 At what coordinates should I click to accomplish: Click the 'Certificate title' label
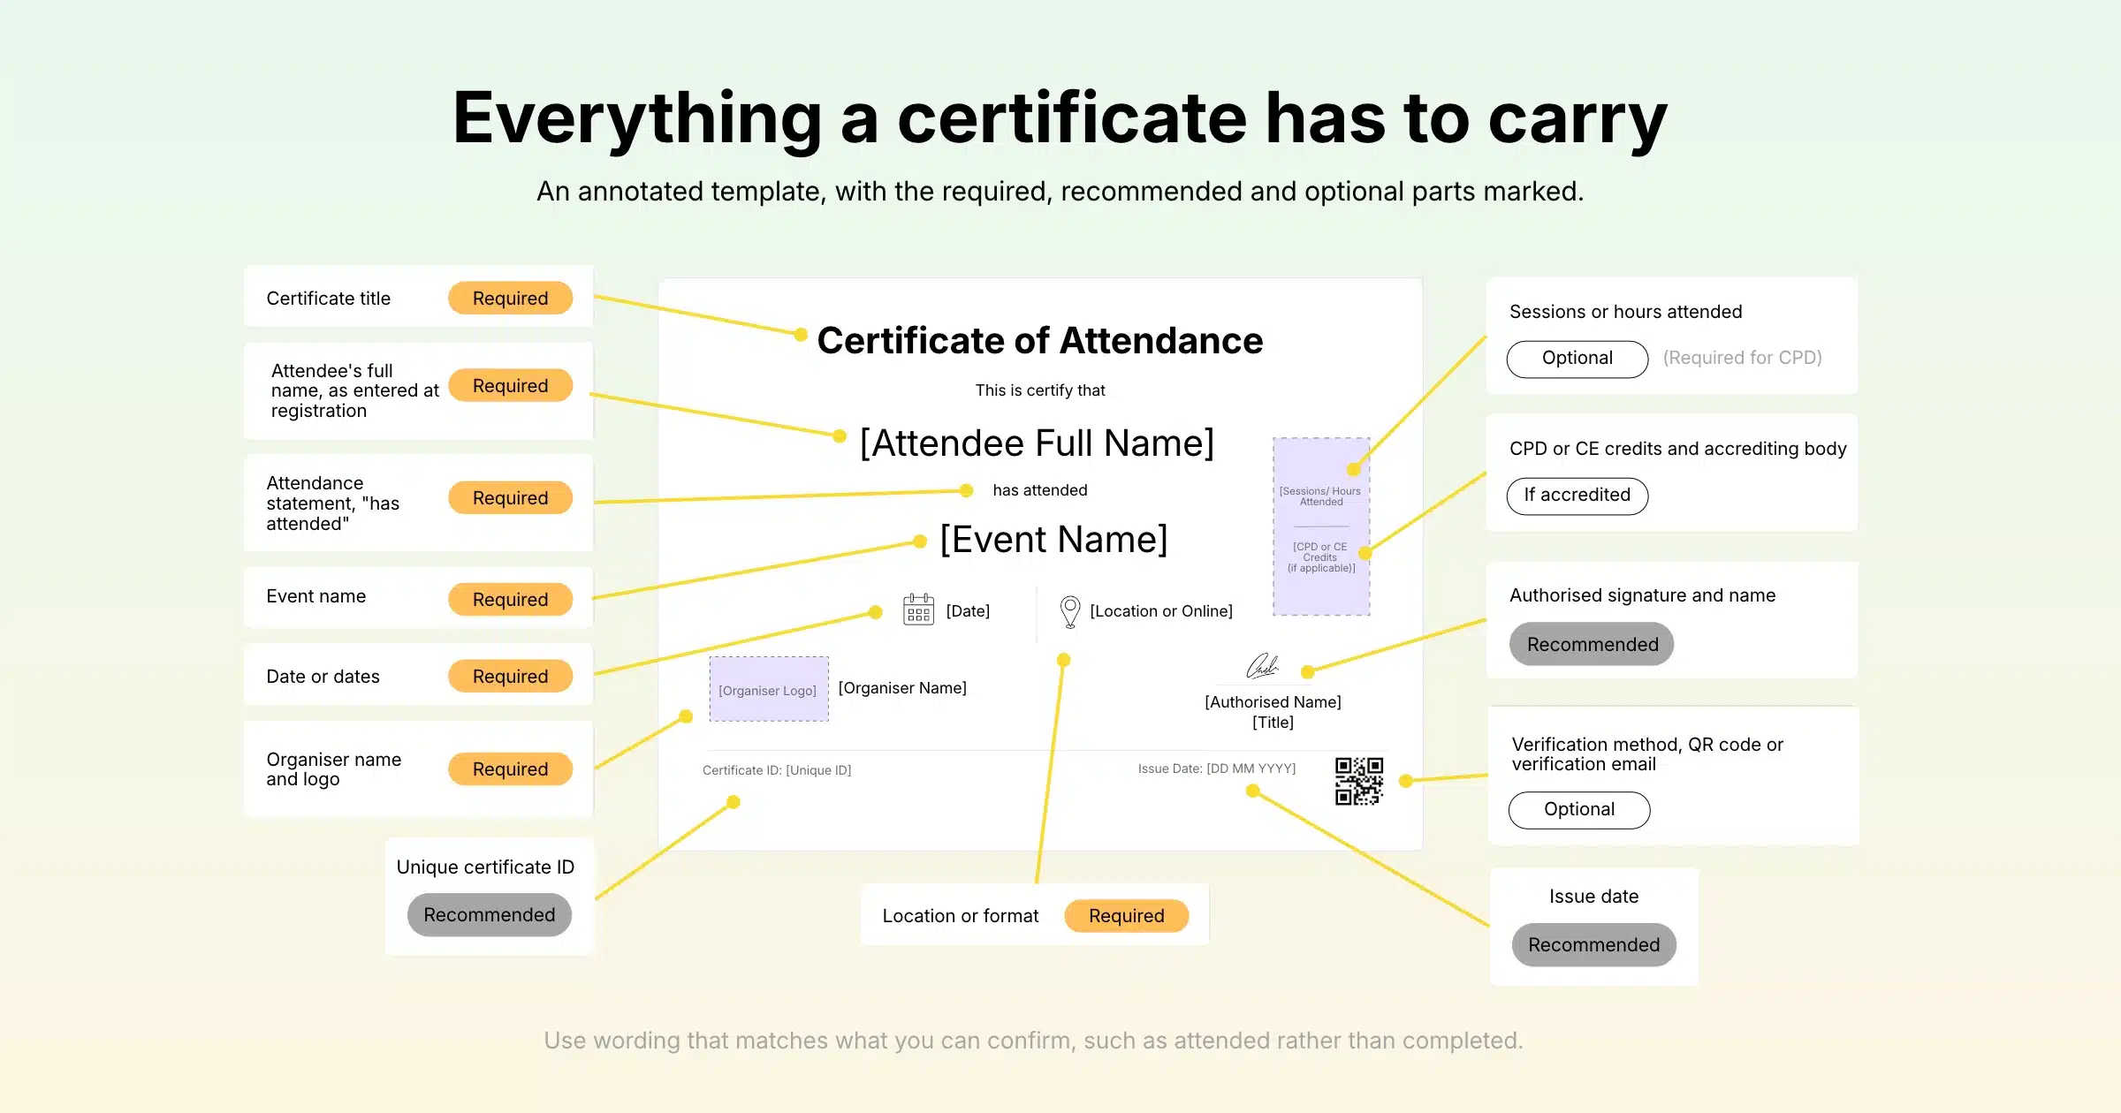coord(328,299)
